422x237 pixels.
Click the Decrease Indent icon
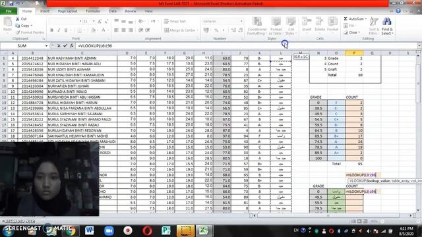(140, 30)
